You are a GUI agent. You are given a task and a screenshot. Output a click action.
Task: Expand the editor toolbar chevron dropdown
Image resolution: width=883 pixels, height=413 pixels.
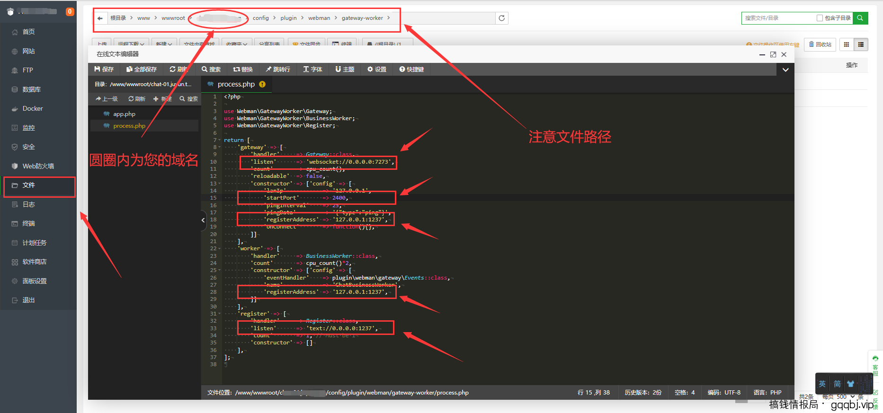pyautogui.click(x=785, y=70)
